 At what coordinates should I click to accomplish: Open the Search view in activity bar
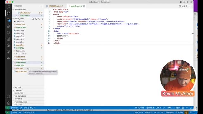9,7
